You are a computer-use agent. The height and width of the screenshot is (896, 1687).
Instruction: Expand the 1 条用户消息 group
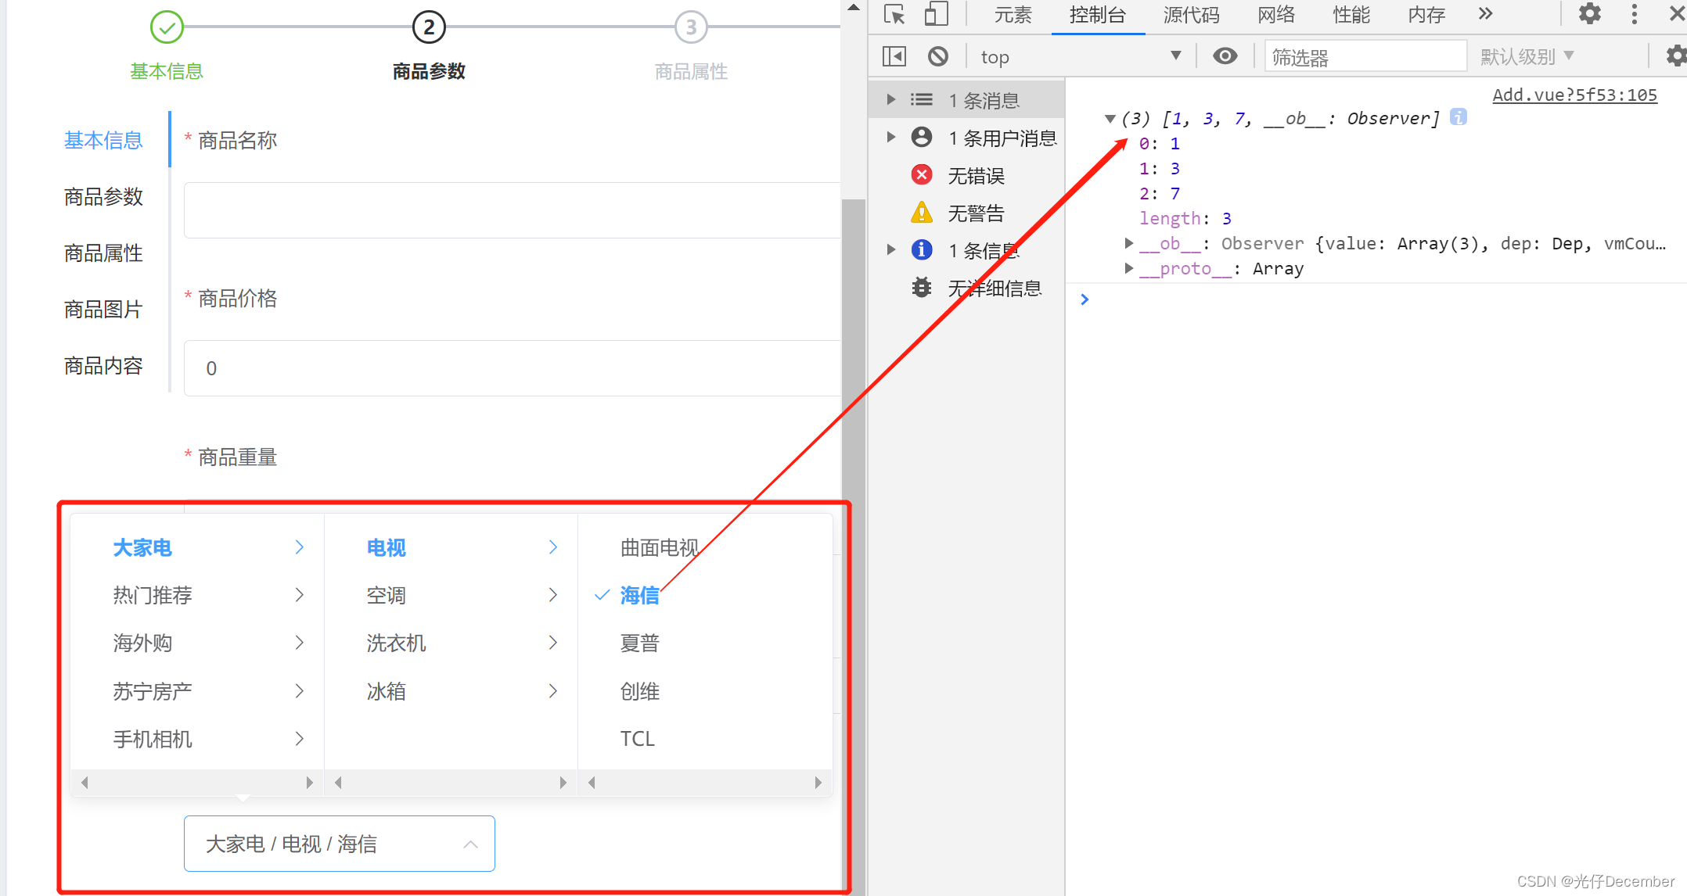click(890, 138)
